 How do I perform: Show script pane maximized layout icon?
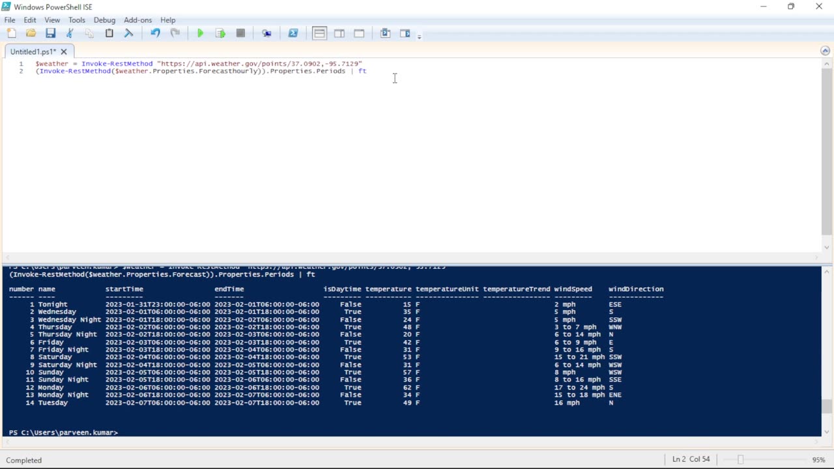click(359, 33)
